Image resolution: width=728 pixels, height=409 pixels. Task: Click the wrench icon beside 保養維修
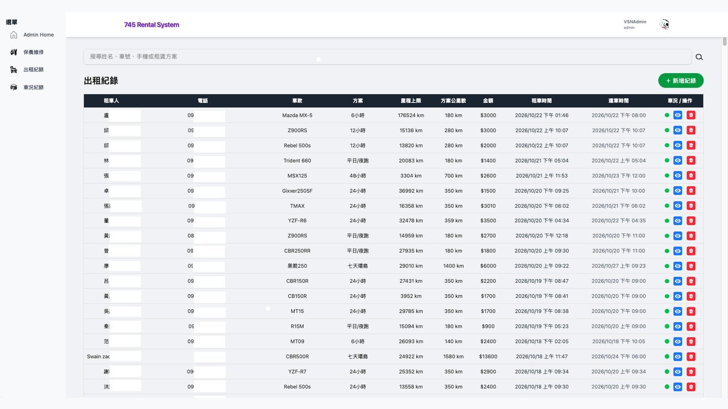click(14, 52)
